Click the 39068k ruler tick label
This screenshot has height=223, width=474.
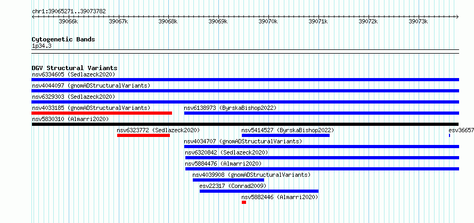click(168, 22)
